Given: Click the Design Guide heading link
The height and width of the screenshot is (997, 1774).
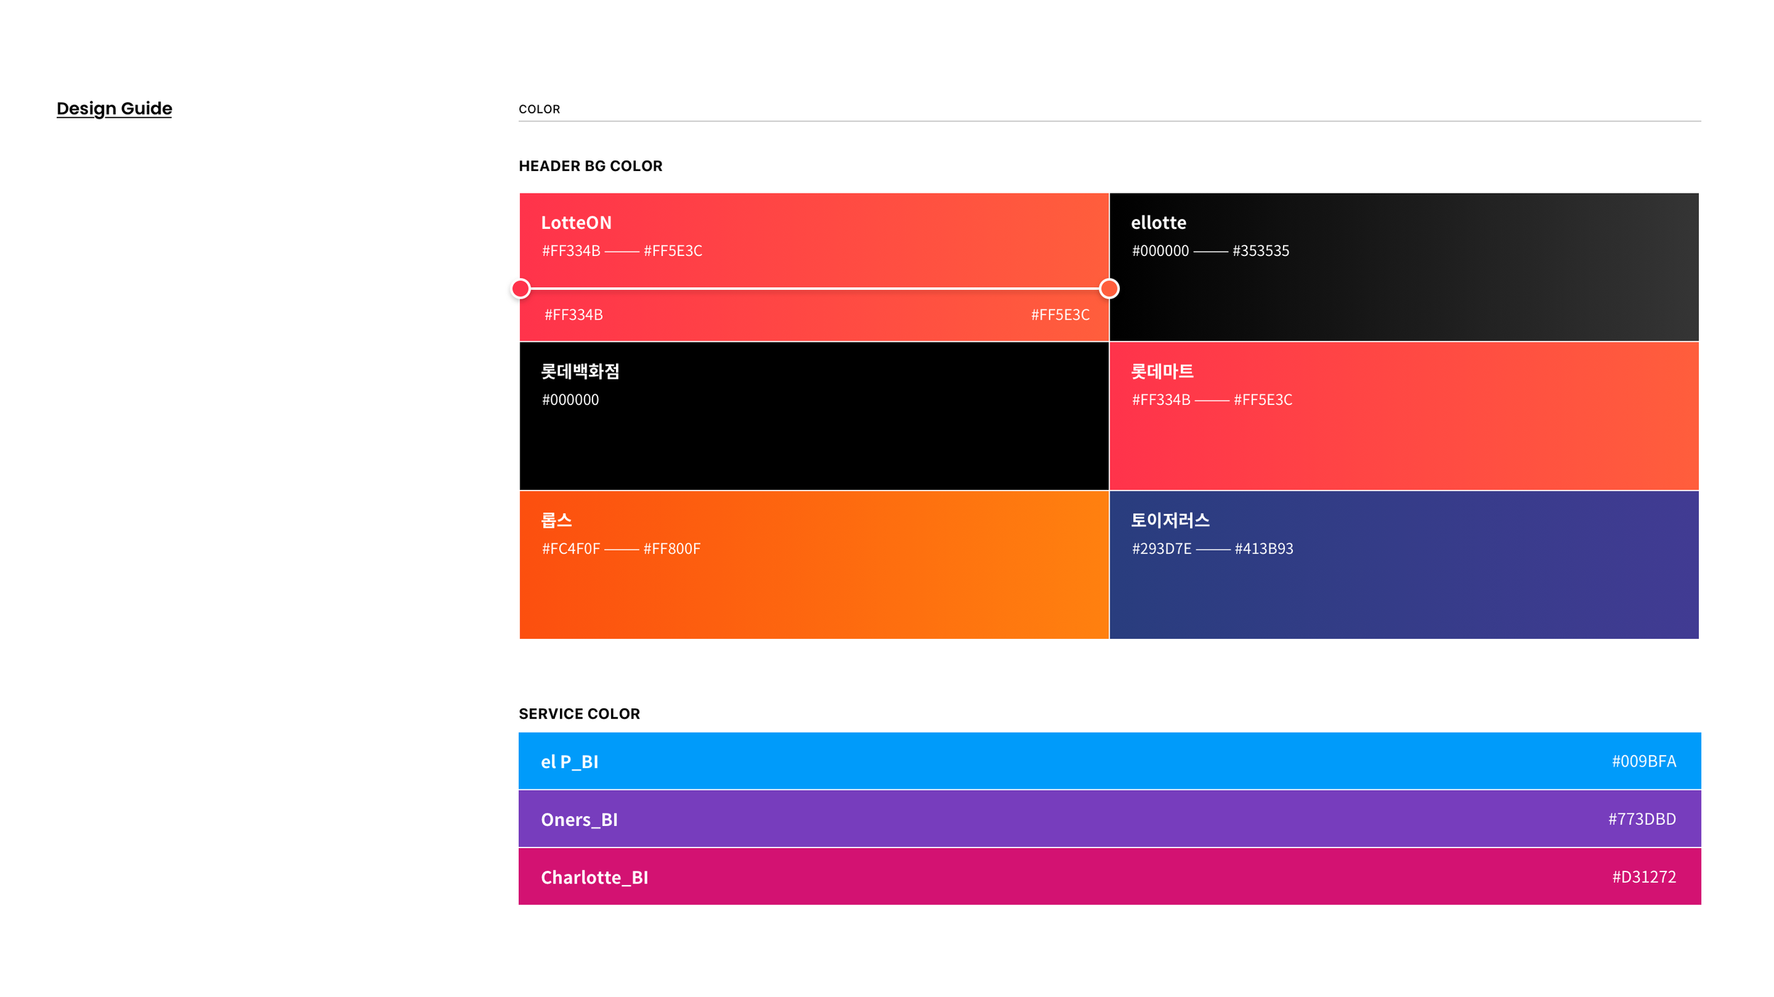Looking at the screenshot, I should (114, 108).
